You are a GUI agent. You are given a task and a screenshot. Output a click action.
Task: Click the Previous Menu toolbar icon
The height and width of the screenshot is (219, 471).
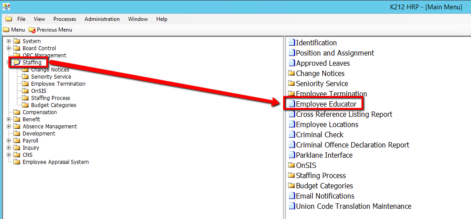[x=32, y=30]
